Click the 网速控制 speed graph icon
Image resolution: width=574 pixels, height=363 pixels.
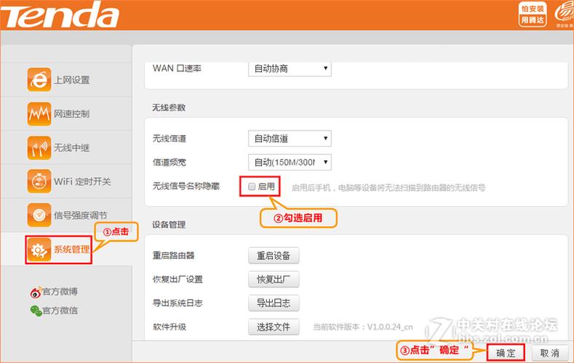pos(39,113)
